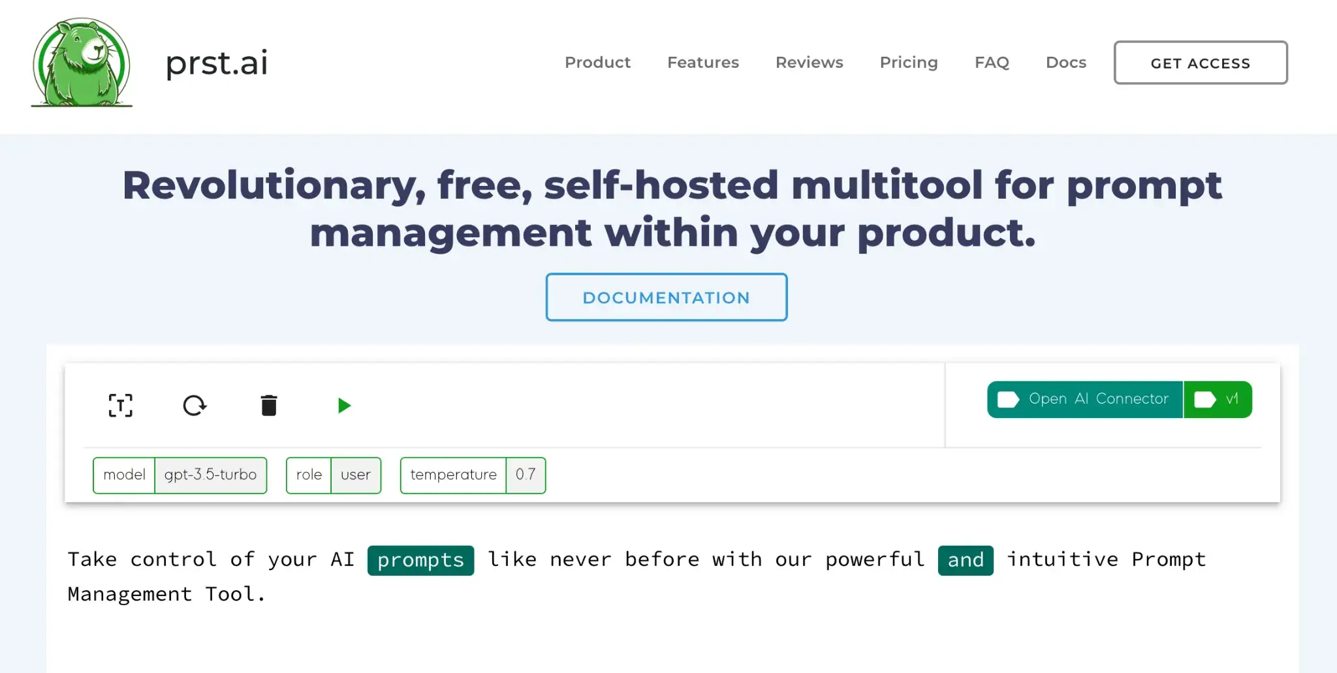Image resolution: width=1337 pixels, height=673 pixels.
Task: Select the v1 version badge
Action: (1218, 399)
